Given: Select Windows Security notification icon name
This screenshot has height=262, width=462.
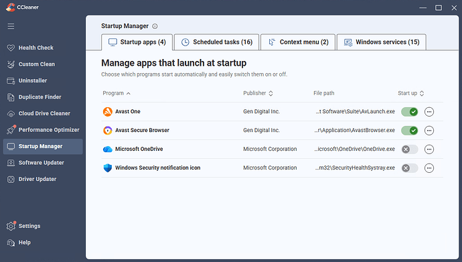Looking at the screenshot, I should click(x=157, y=168).
